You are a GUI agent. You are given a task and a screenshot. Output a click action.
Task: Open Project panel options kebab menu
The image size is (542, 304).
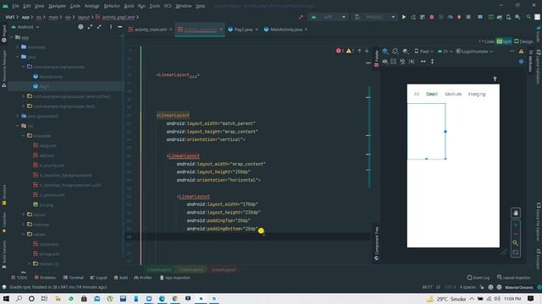pyautogui.click(x=111, y=26)
